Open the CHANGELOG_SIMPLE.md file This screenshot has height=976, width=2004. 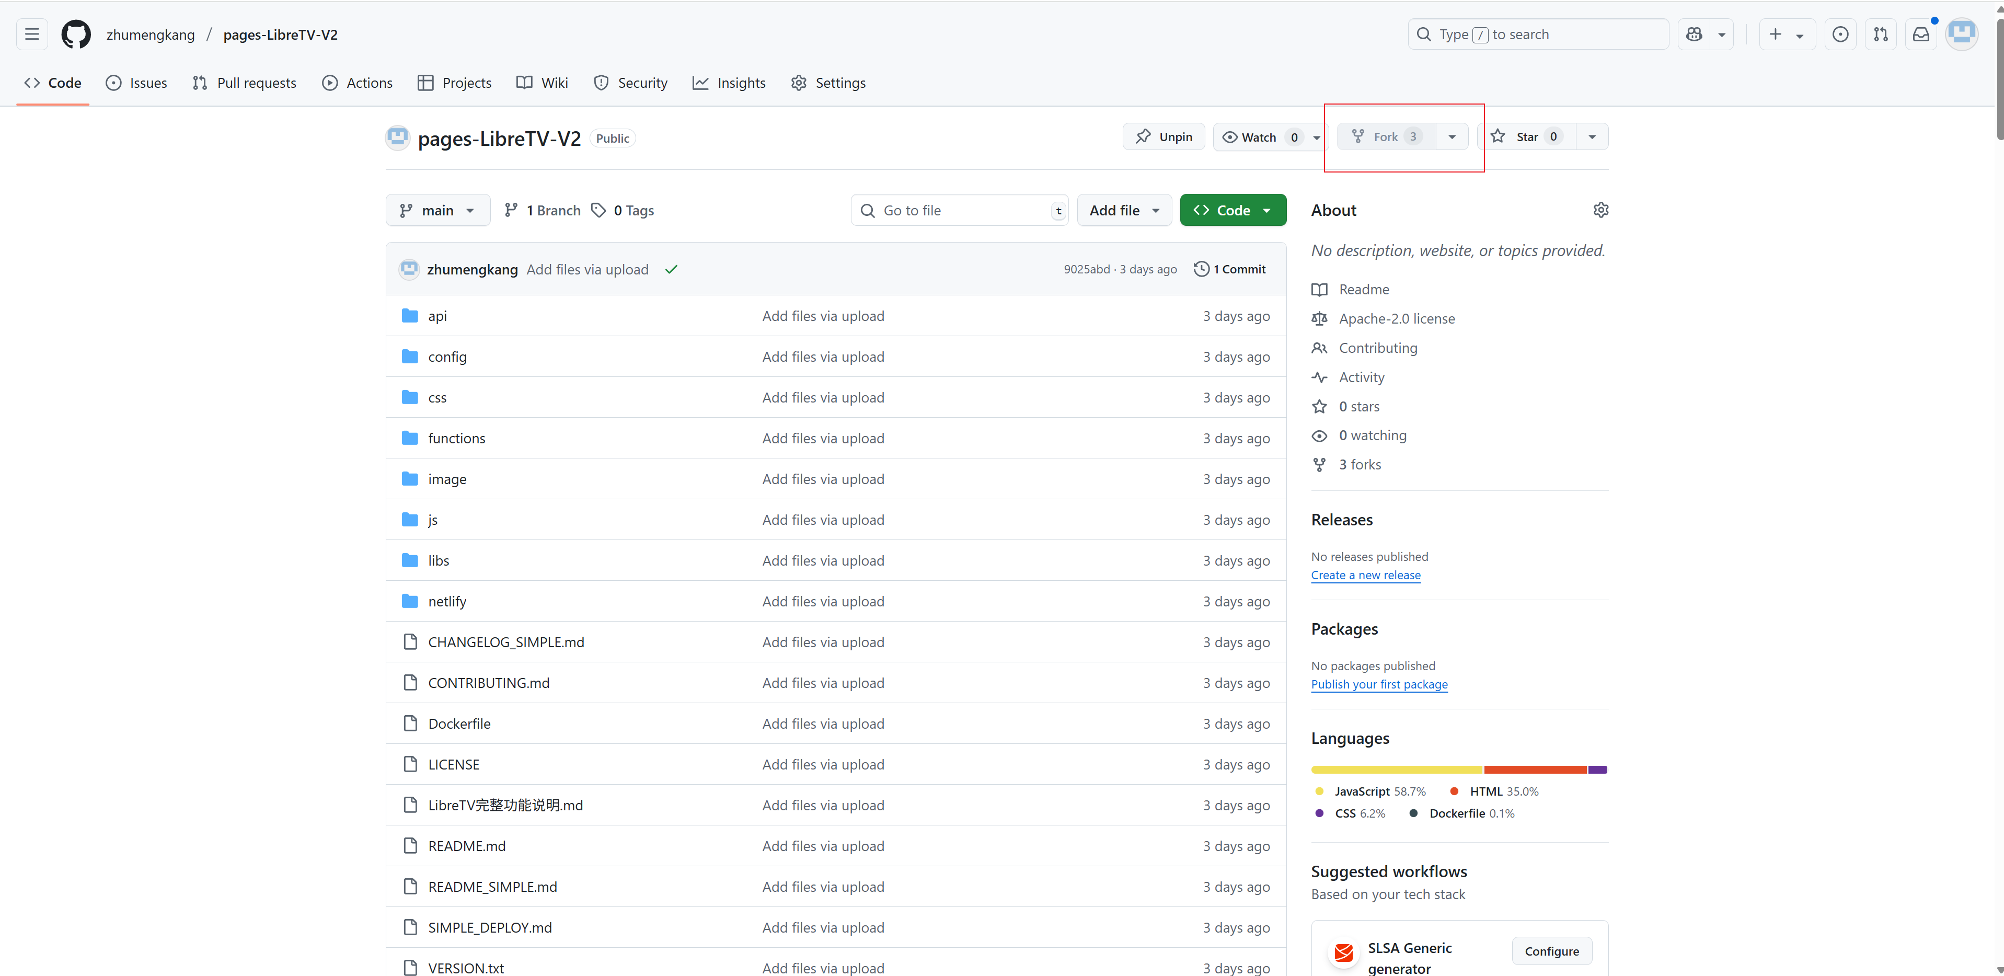pyautogui.click(x=505, y=642)
